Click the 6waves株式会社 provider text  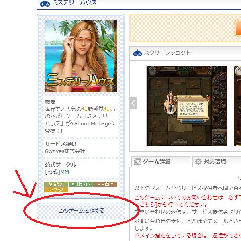point(65,151)
